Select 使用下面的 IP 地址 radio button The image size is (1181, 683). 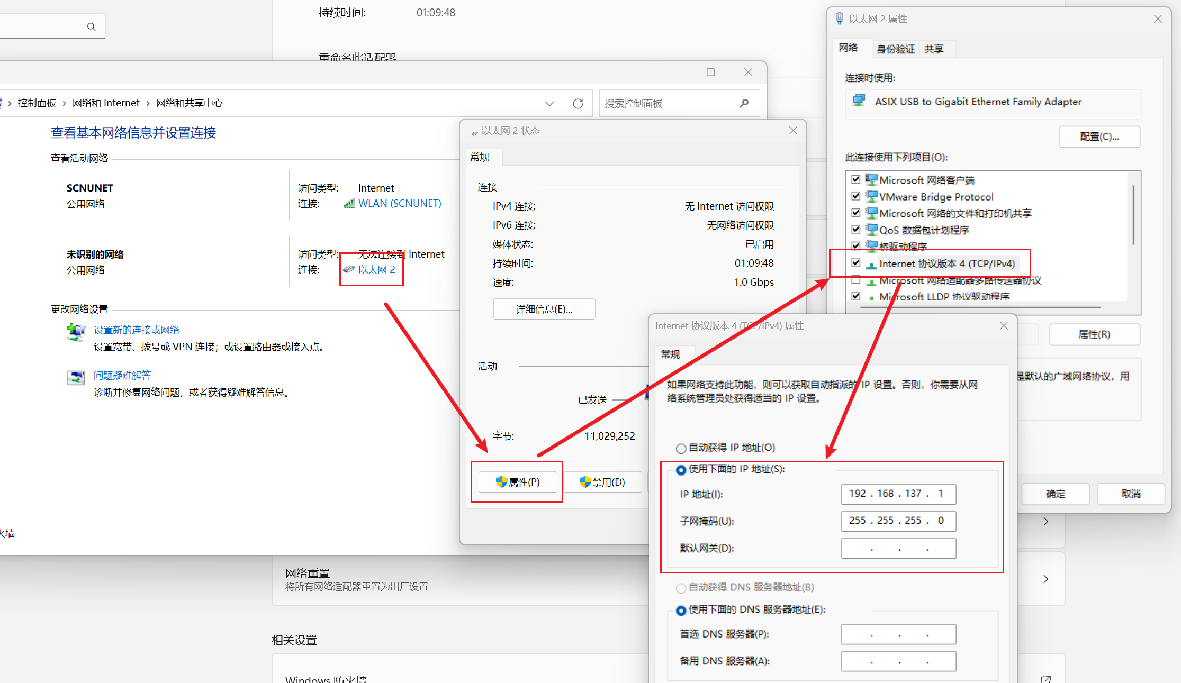681,470
